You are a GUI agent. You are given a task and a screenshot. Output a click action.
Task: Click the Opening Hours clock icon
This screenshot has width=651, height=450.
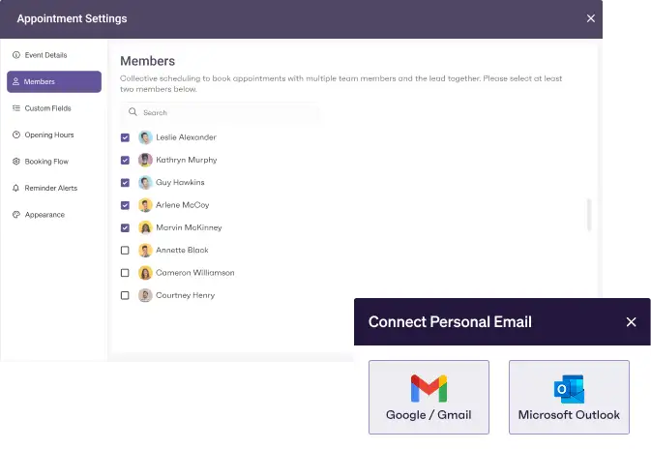(16, 135)
